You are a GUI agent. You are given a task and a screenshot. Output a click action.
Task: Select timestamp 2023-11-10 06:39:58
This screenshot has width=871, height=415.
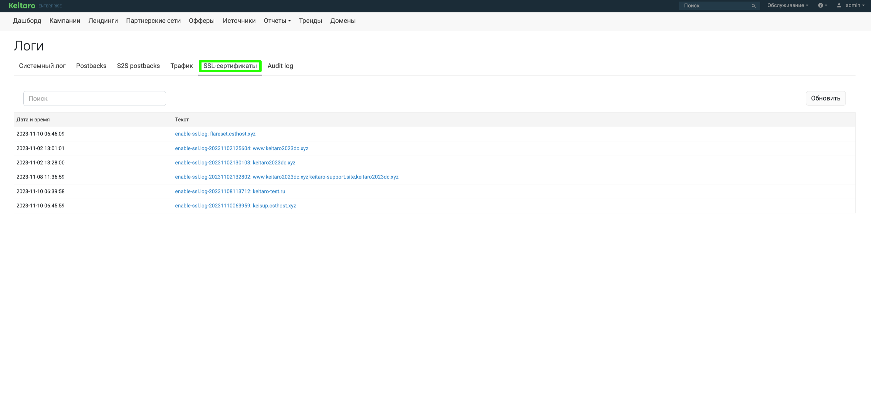[x=40, y=191]
